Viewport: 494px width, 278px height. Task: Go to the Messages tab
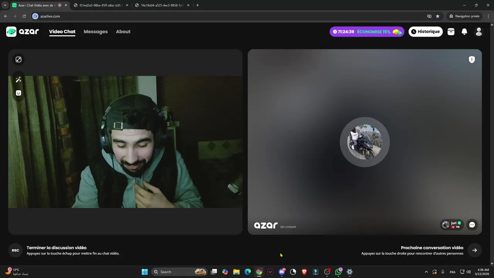96,32
